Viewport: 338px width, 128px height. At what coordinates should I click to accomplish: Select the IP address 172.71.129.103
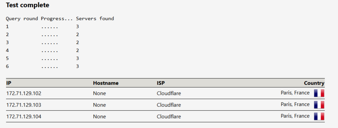click(x=24, y=105)
